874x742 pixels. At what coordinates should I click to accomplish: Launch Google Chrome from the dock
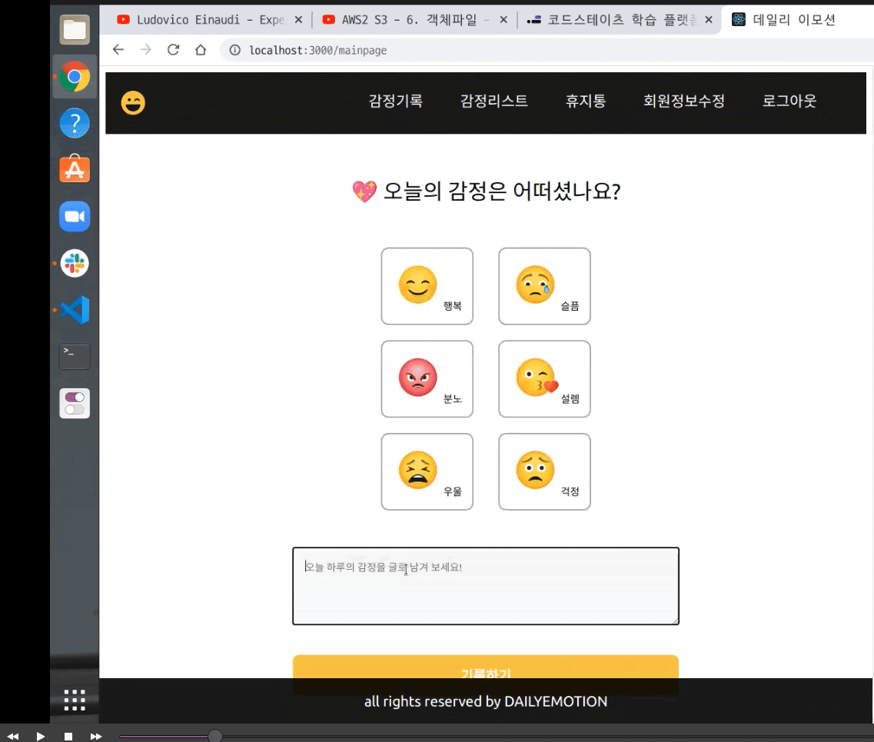click(x=75, y=77)
